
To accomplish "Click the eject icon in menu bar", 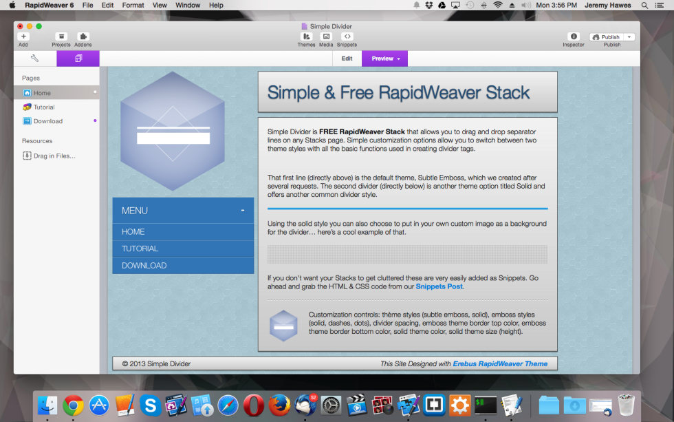I will (512, 5).
